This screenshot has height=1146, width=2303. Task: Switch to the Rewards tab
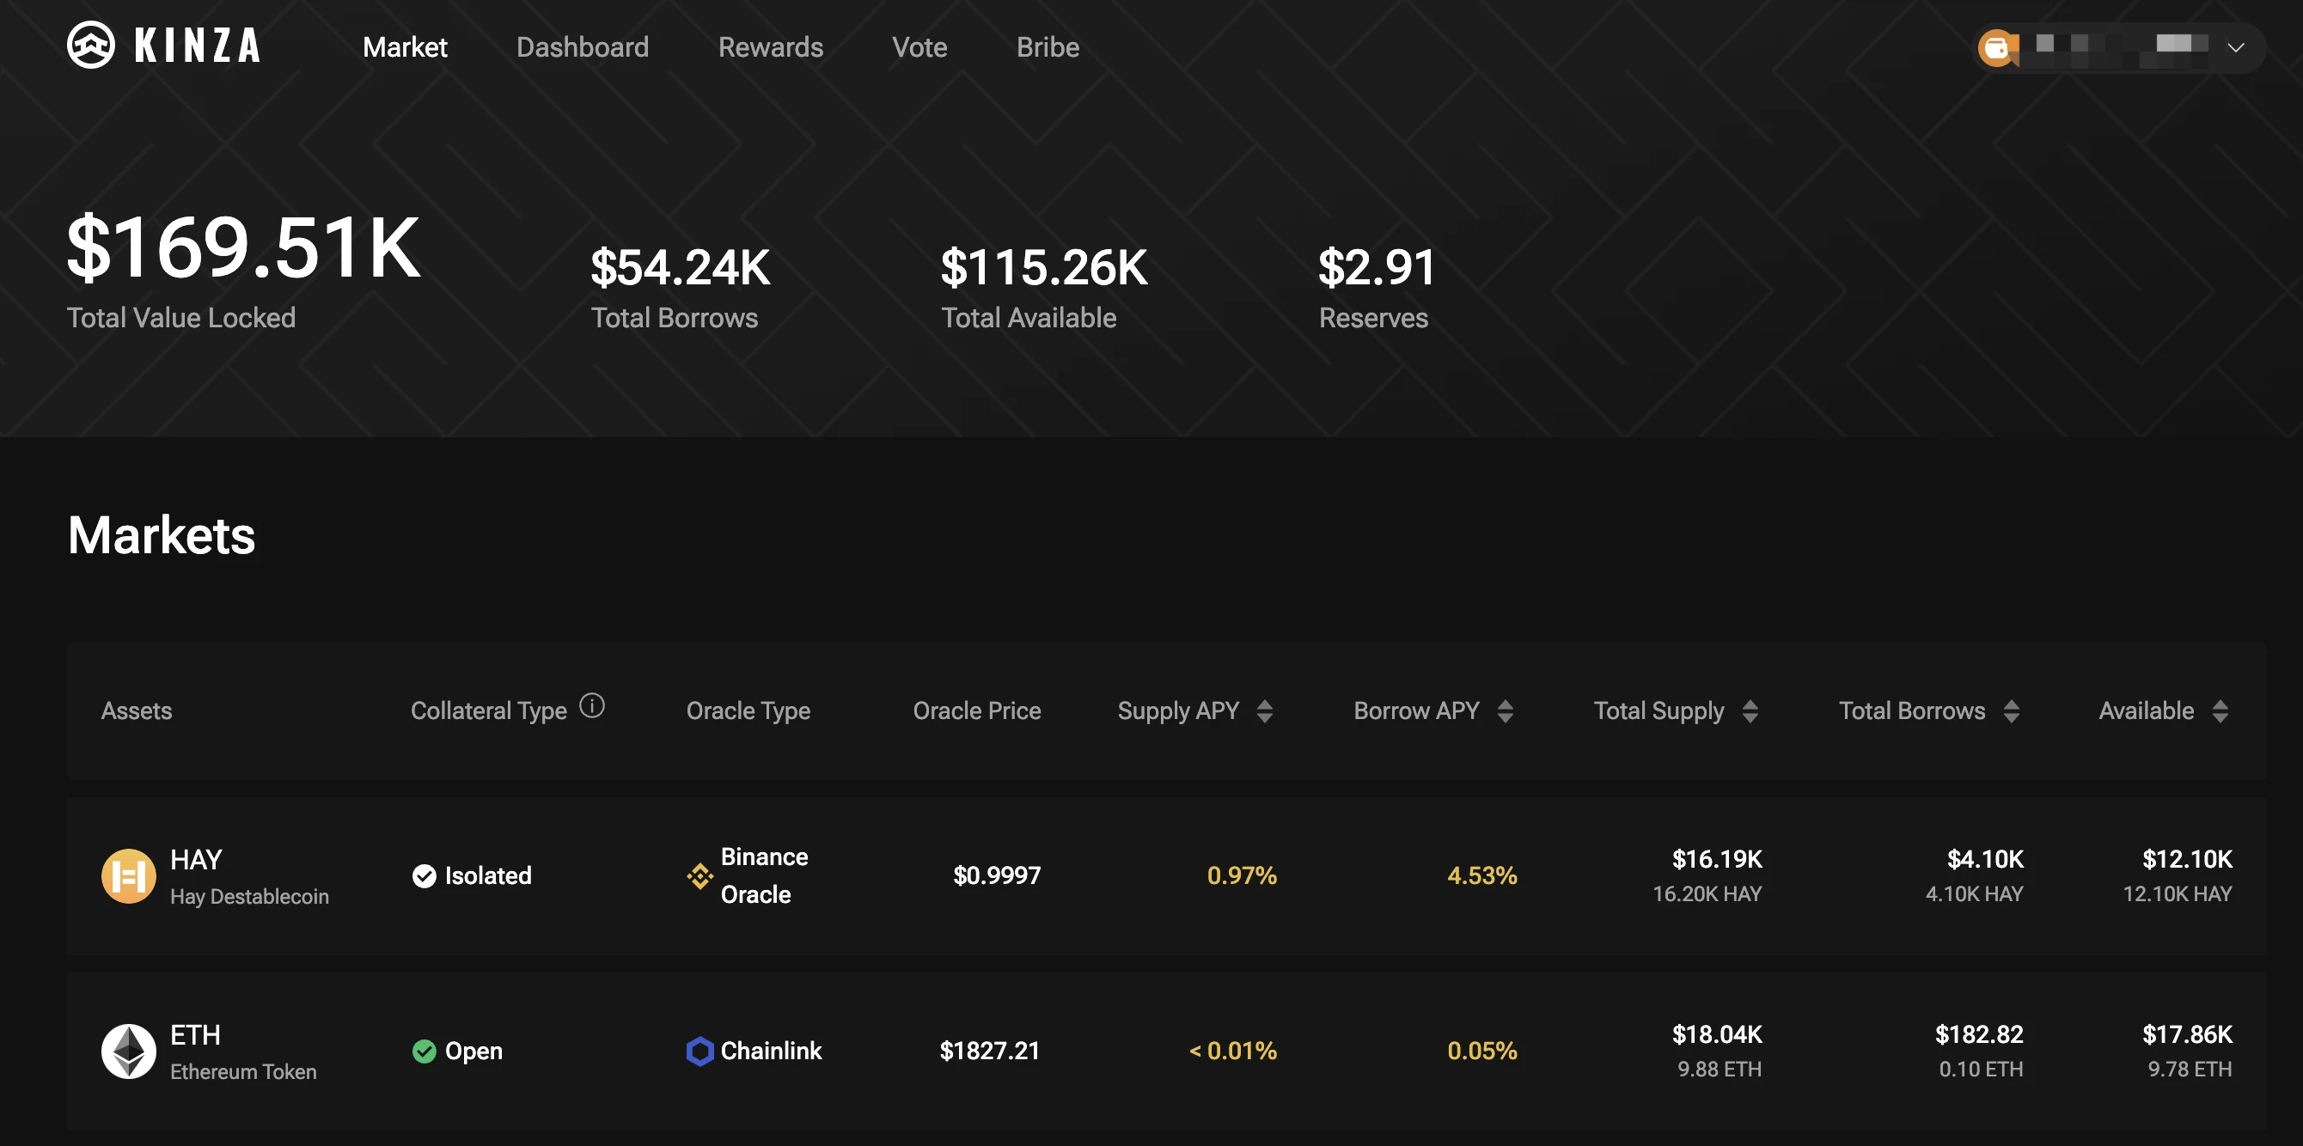point(770,47)
